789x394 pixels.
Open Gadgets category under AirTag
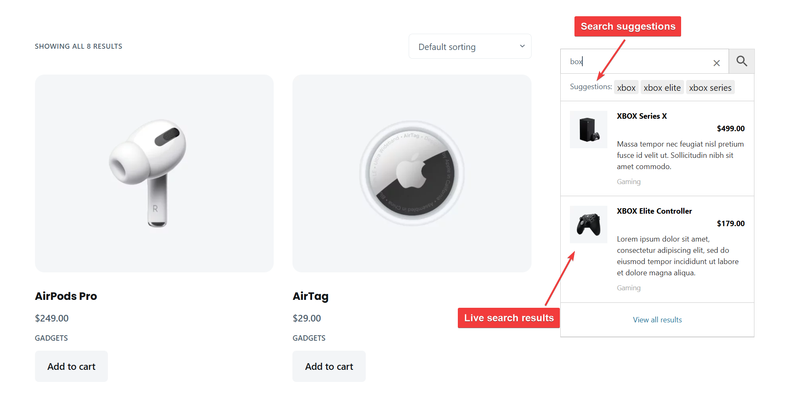pos(309,338)
